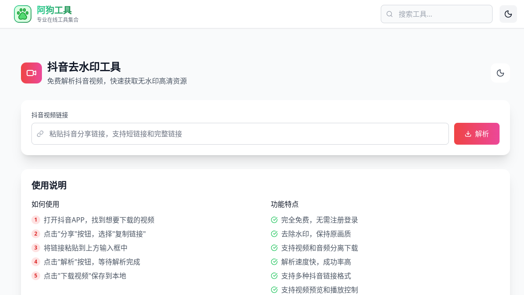The width and height of the screenshot is (524, 295).
Task: Click the 抖音去水印工具 heading
Action: click(x=84, y=67)
